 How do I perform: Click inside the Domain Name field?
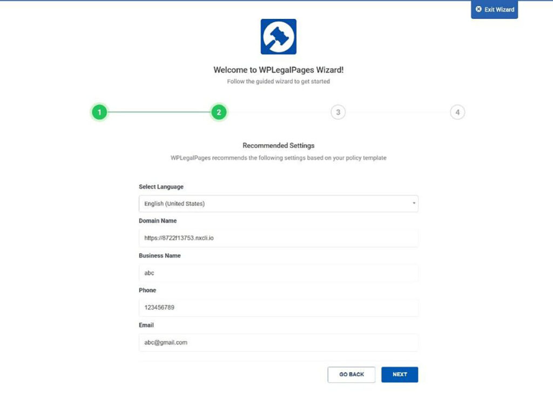tap(278, 238)
